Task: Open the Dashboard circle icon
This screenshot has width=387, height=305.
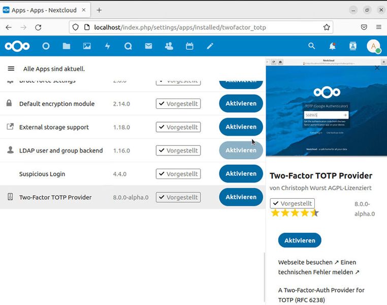Action: tap(46, 46)
